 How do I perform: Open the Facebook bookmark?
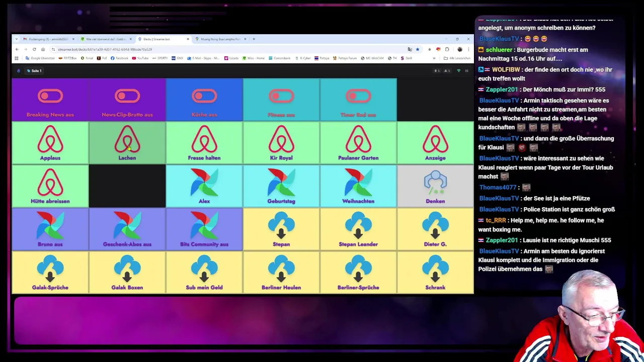point(119,58)
